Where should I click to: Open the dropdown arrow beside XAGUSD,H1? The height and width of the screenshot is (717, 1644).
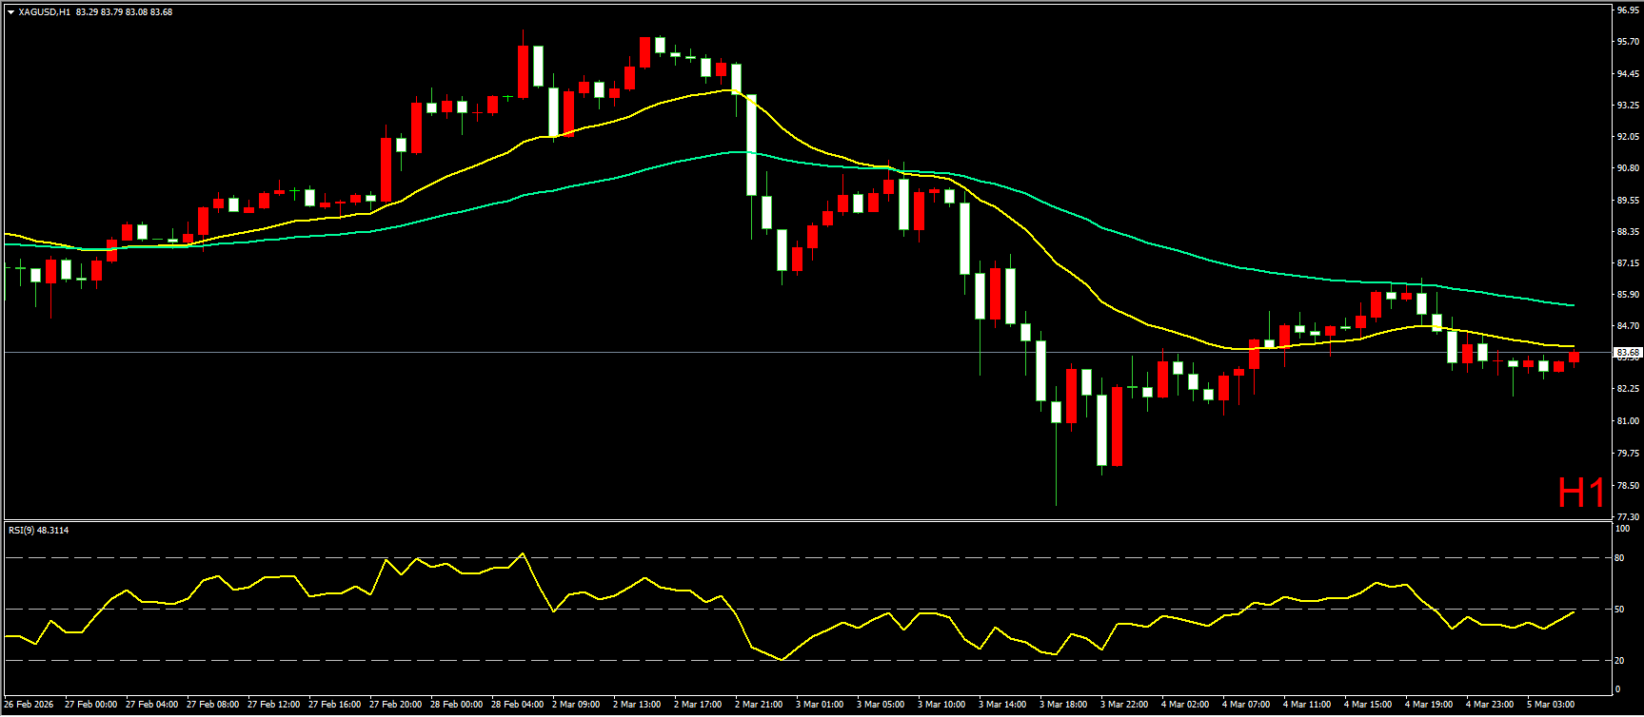tap(10, 12)
